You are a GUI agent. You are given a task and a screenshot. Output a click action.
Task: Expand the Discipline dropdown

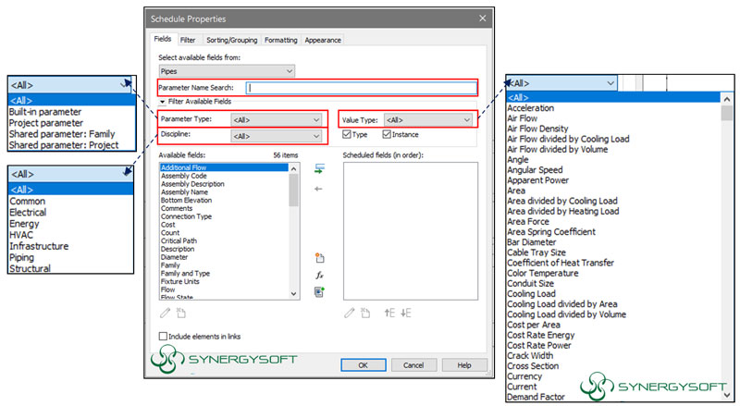coord(276,136)
